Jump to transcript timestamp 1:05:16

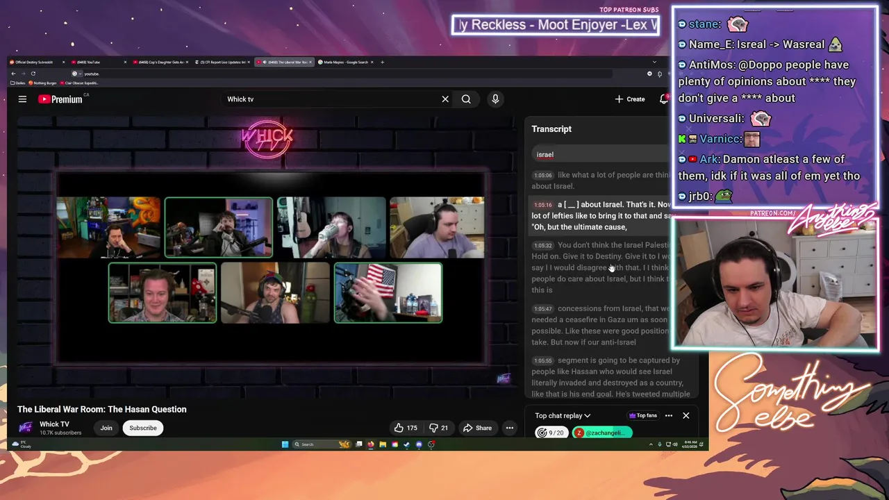[543, 205]
